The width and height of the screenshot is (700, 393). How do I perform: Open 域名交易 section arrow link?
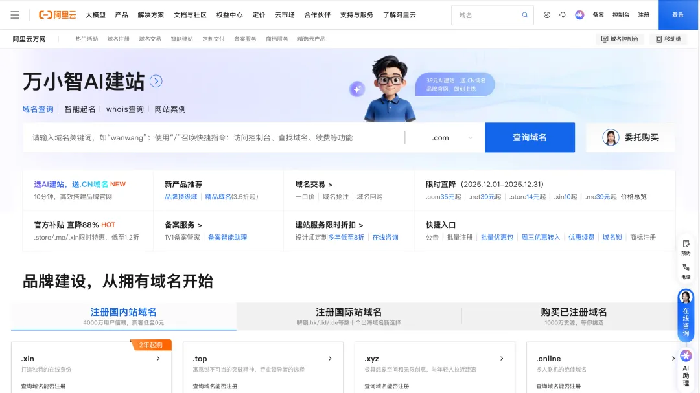(x=314, y=185)
